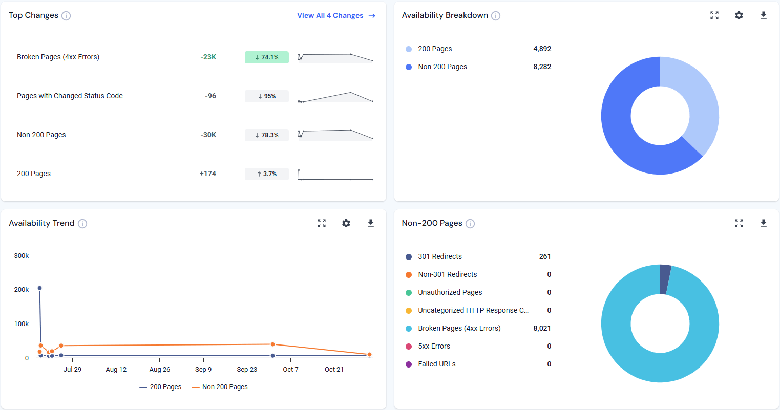Open Availability Breakdown settings gear
This screenshot has height=410, width=780.
pos(739,15)
